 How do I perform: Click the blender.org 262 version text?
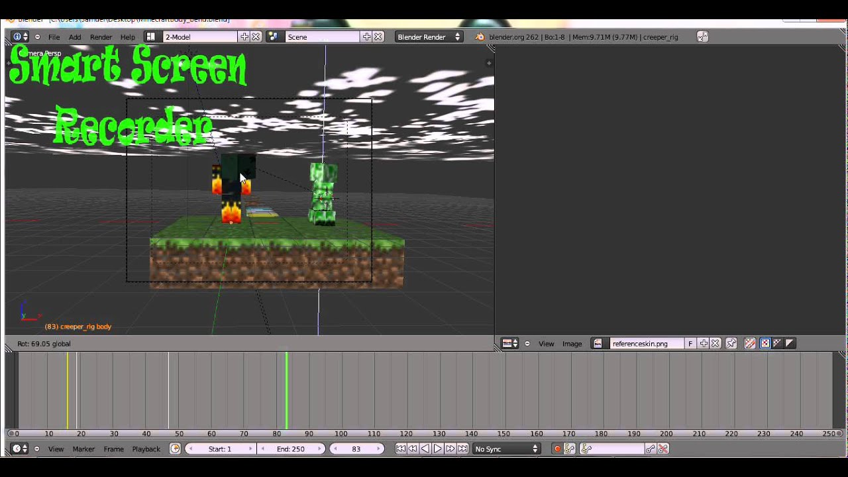click(513, 37)
